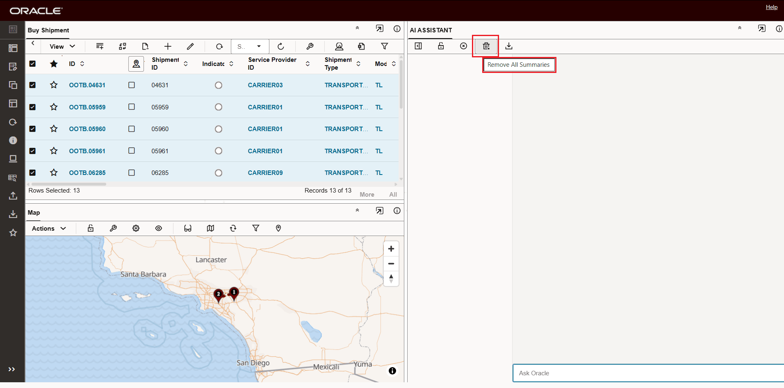The width and height of the screenshot is (784, 388).
Task: Click map marker number 1
Action: point(234,293)
